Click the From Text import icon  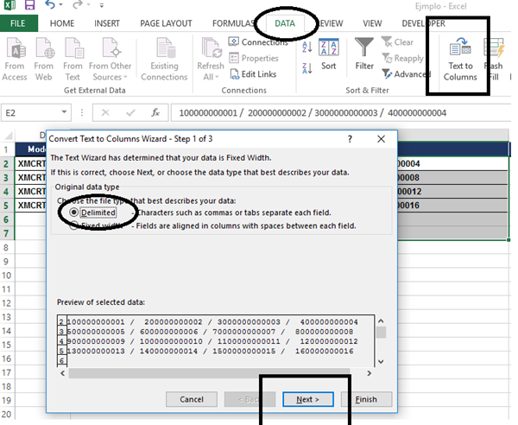(x=73, y=59)
